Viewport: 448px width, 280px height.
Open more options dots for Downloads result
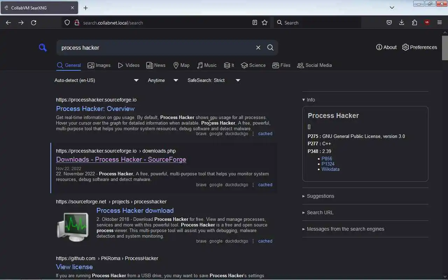click(253, 185)
